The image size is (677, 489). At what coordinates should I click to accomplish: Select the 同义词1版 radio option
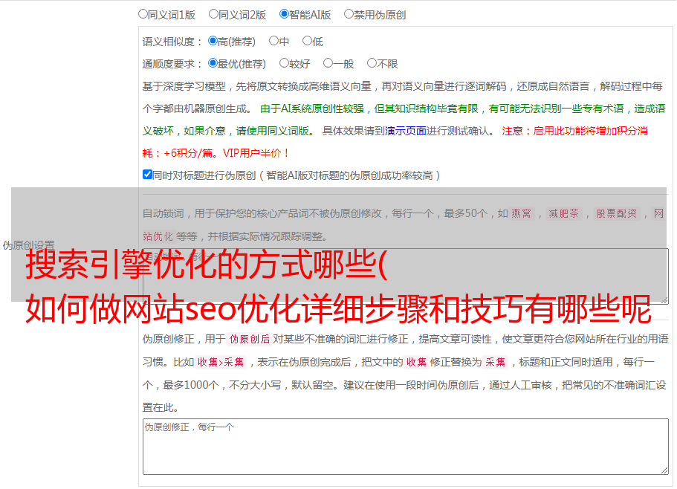point(143,14)
